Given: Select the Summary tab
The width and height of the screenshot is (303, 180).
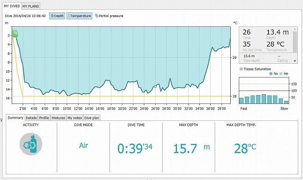Looking at the screenshot, I should [16, 118].
